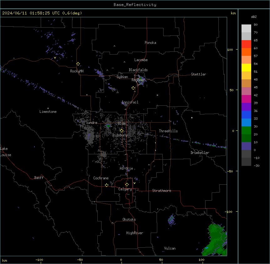Click the yellow marker near Olds
This screenshot has width=270, height=264.
[122, 131]
